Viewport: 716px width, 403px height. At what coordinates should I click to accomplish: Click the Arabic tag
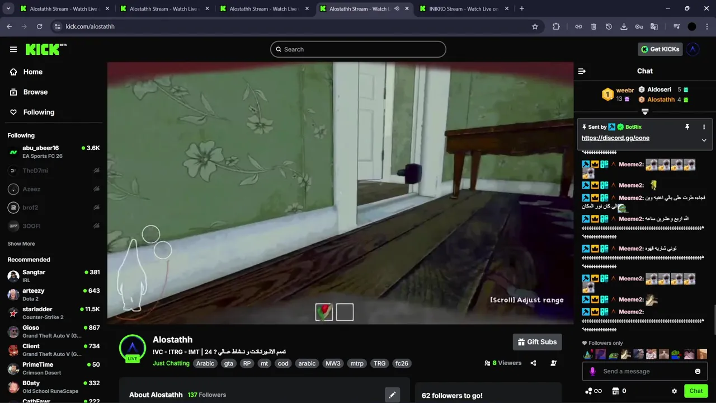click(205, 363)
